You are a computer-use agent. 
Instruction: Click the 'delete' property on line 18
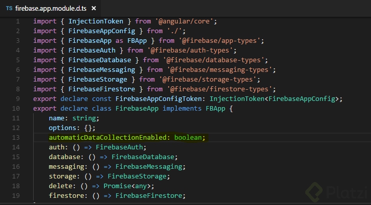tap(60, 186)
